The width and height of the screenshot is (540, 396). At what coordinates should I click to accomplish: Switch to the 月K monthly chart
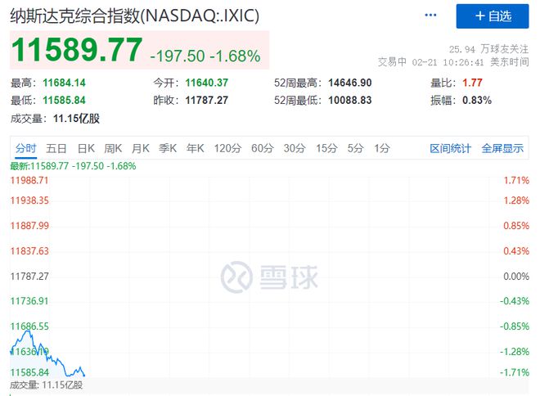point(140,148)
